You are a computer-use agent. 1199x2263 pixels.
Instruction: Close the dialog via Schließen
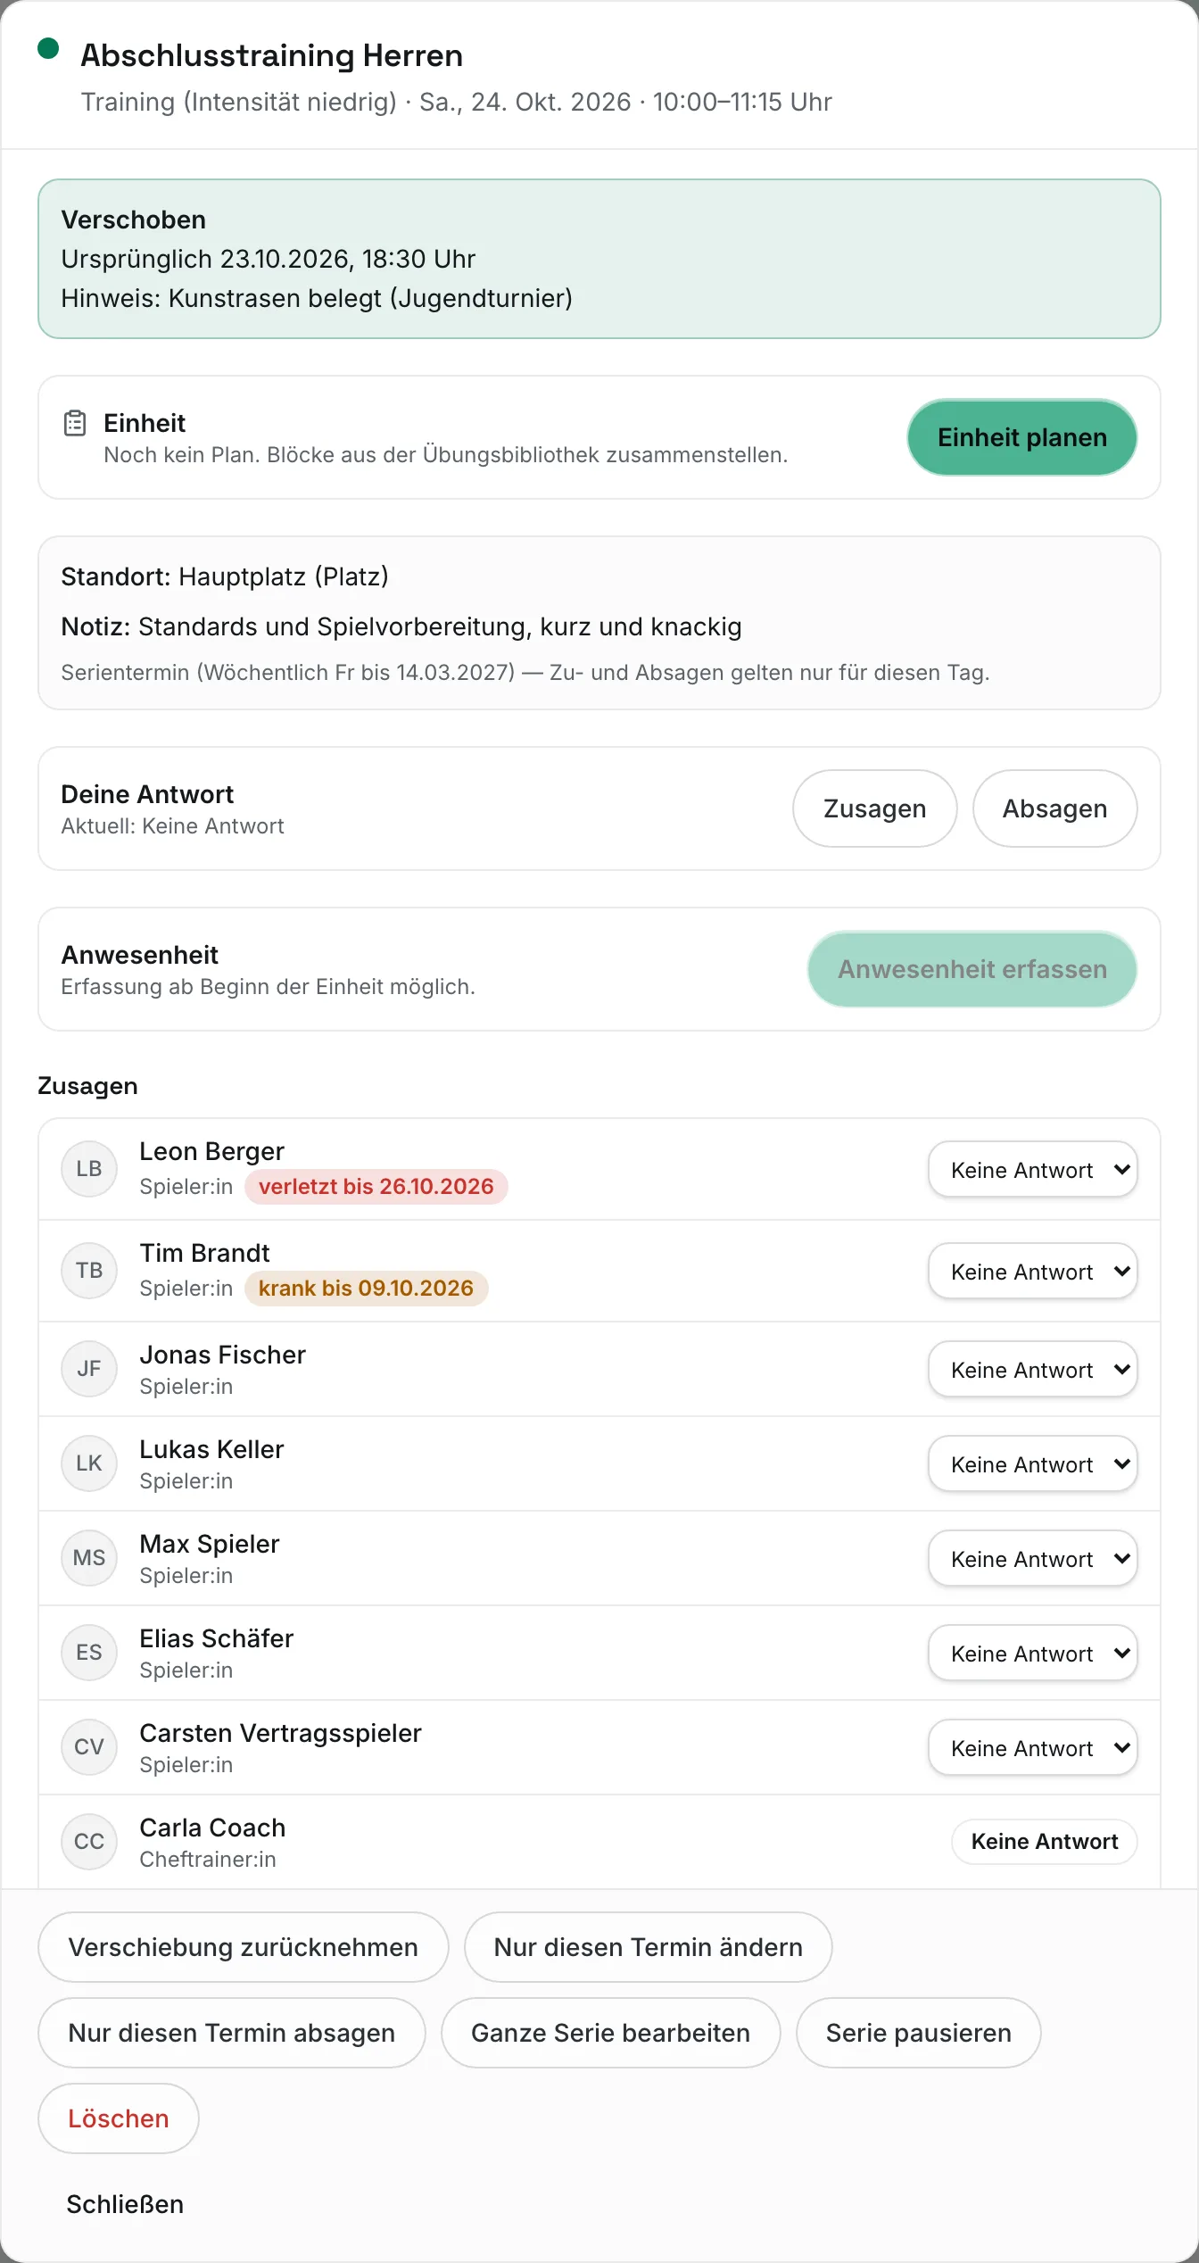[x=125, y=2204]
